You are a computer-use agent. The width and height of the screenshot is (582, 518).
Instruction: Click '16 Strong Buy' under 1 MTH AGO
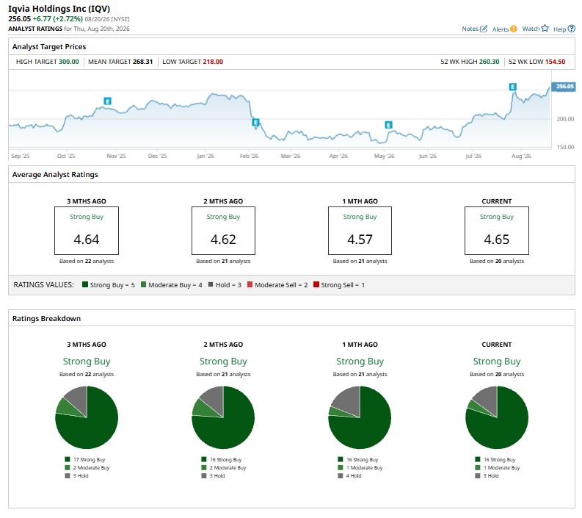coord(358,460)
